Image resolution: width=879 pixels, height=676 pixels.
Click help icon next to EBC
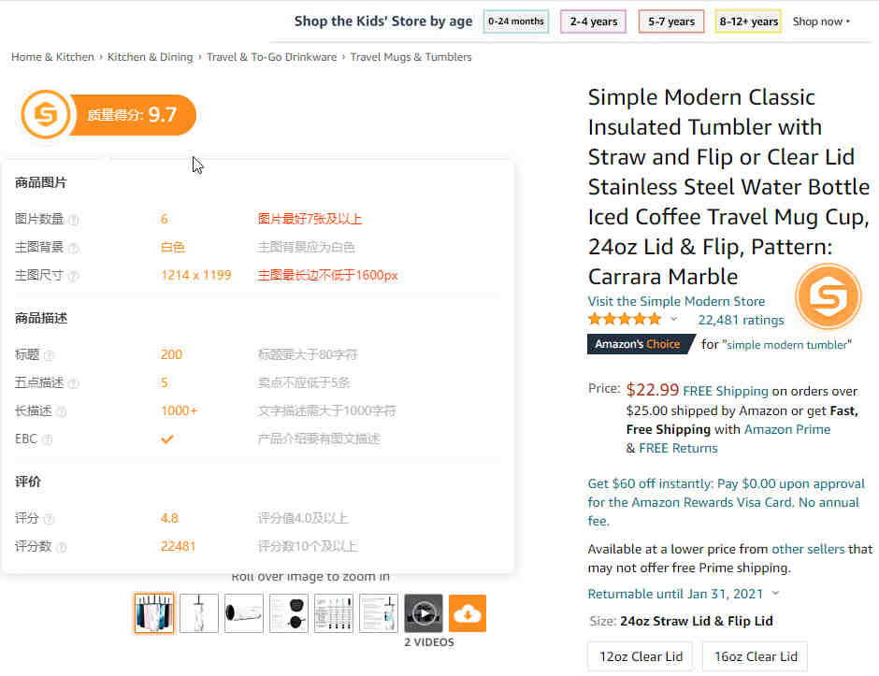(48, 440)
